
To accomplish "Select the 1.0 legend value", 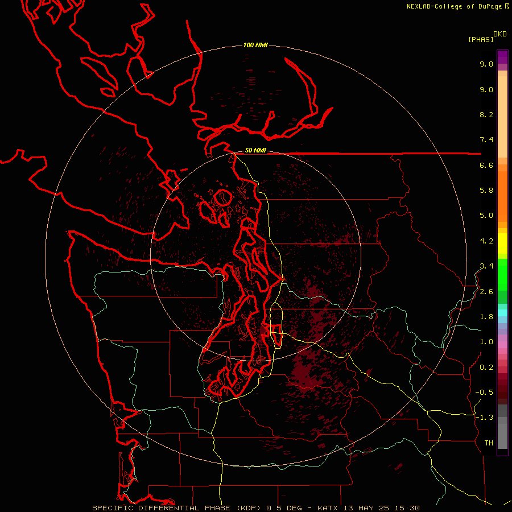I will pyautogui.click(x=486, y=342).
